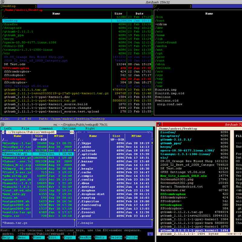Open the left panel path dropdown arrow
The width and height of the screenshot is (242, 242).
(x=71, y=132)
